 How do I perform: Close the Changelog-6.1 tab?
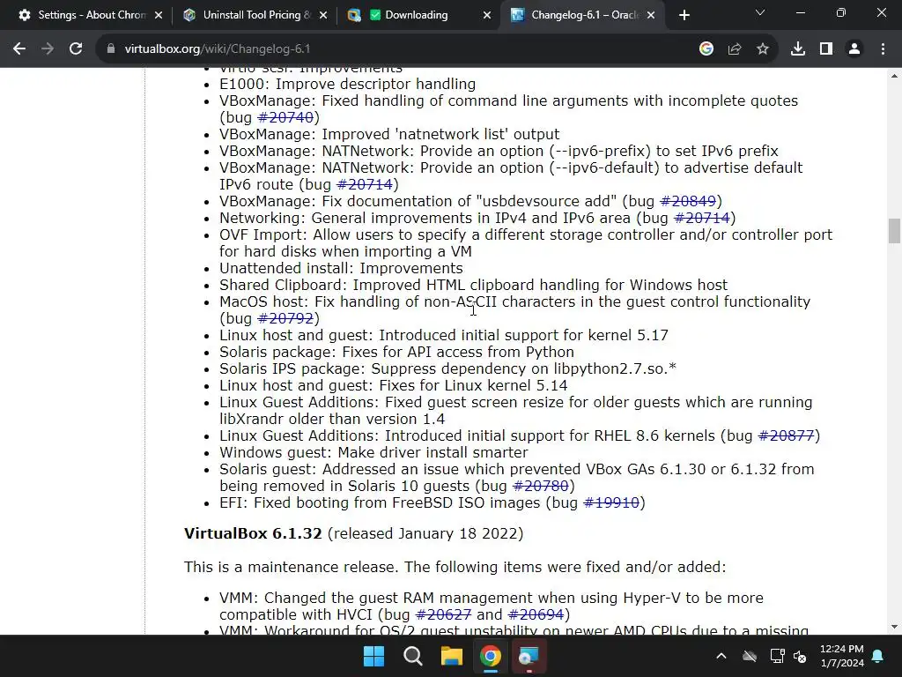click(651, 15)
